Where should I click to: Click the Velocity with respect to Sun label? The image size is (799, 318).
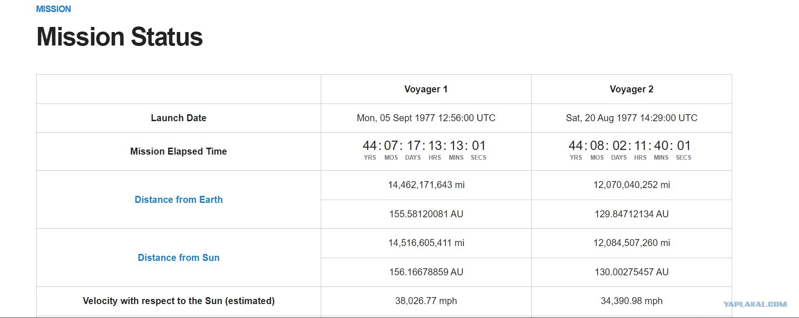[x=179, y=301]
